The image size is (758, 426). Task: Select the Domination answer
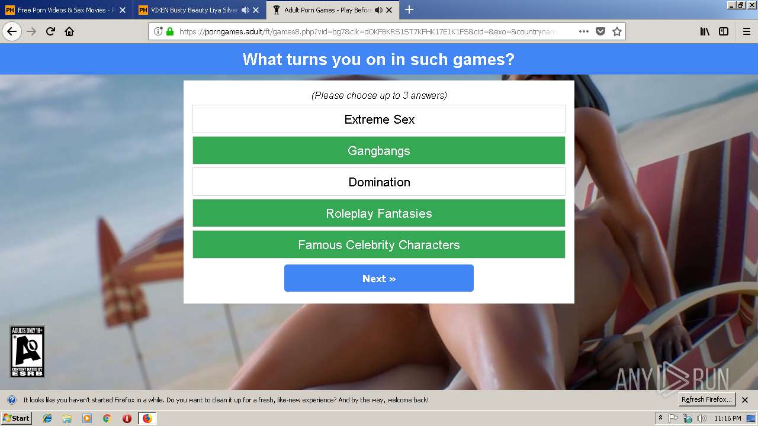tap(379, 182)
